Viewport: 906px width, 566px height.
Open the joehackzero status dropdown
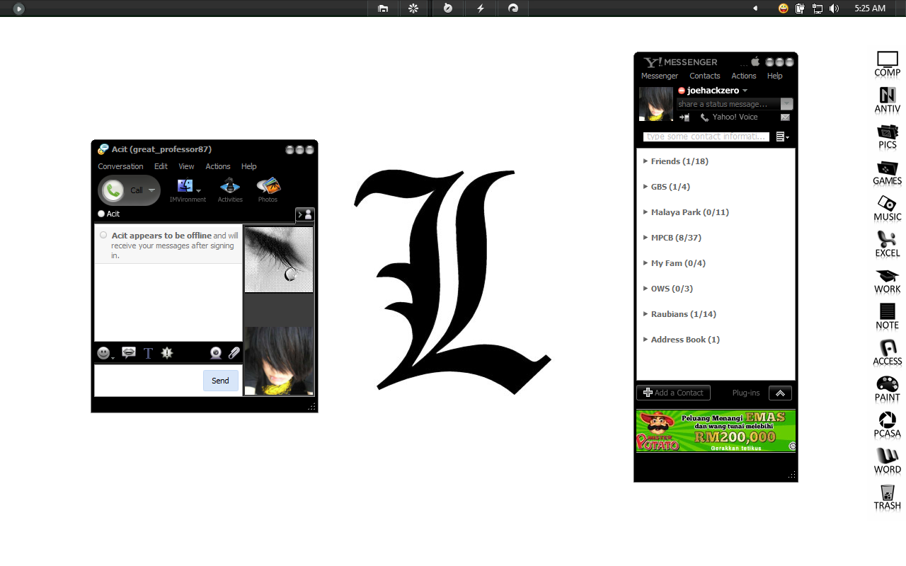coord(745,91)
